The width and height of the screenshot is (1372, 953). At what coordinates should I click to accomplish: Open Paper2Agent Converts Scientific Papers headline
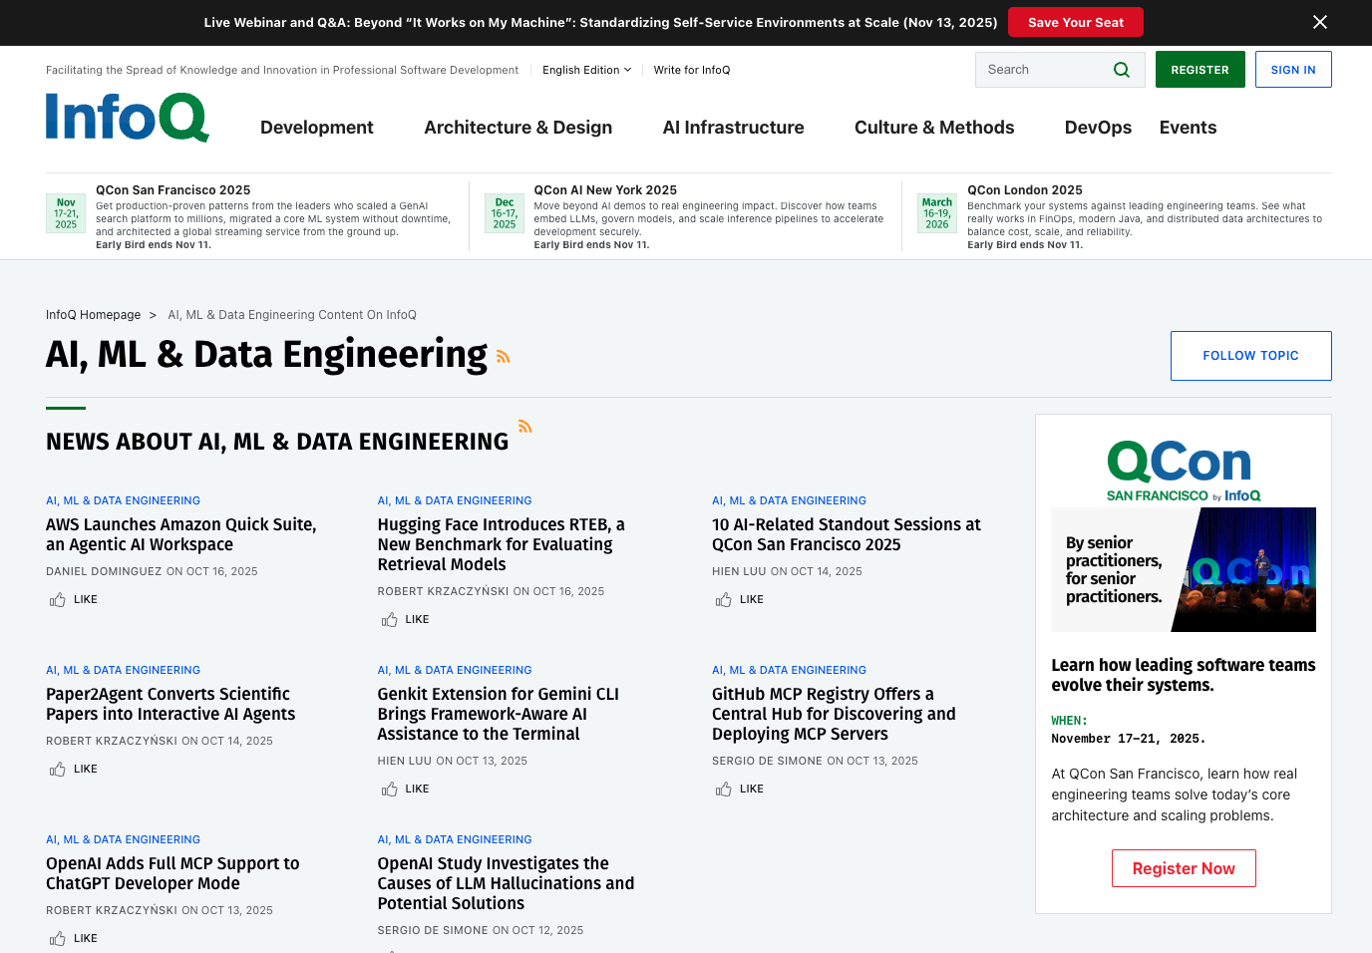tap(171, 704)
